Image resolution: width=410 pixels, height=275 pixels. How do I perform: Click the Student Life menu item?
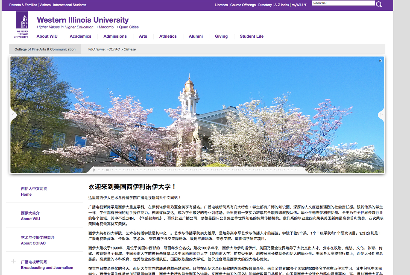point(251,36)
